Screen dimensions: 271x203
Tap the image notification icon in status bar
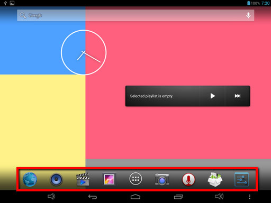pyautogui.click(x=12, y=3)
